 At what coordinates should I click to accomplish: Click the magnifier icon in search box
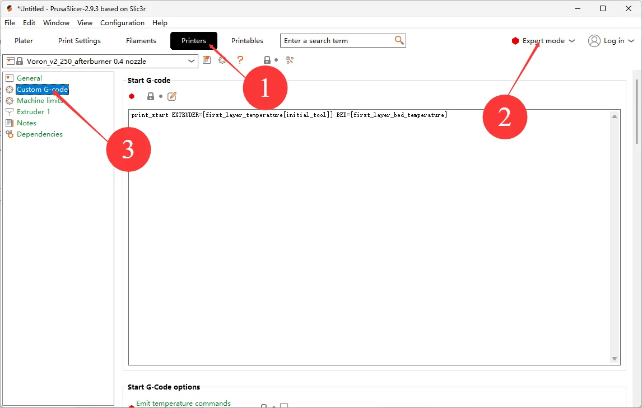[x=399, y=40]
